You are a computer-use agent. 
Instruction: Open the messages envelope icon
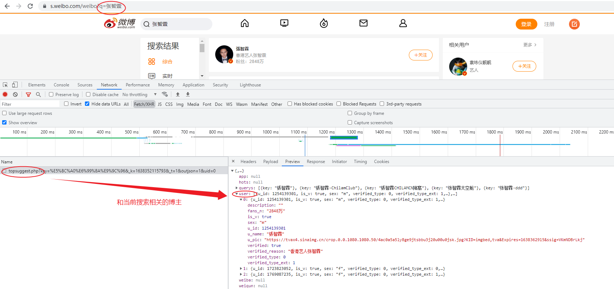coord(364,23)
